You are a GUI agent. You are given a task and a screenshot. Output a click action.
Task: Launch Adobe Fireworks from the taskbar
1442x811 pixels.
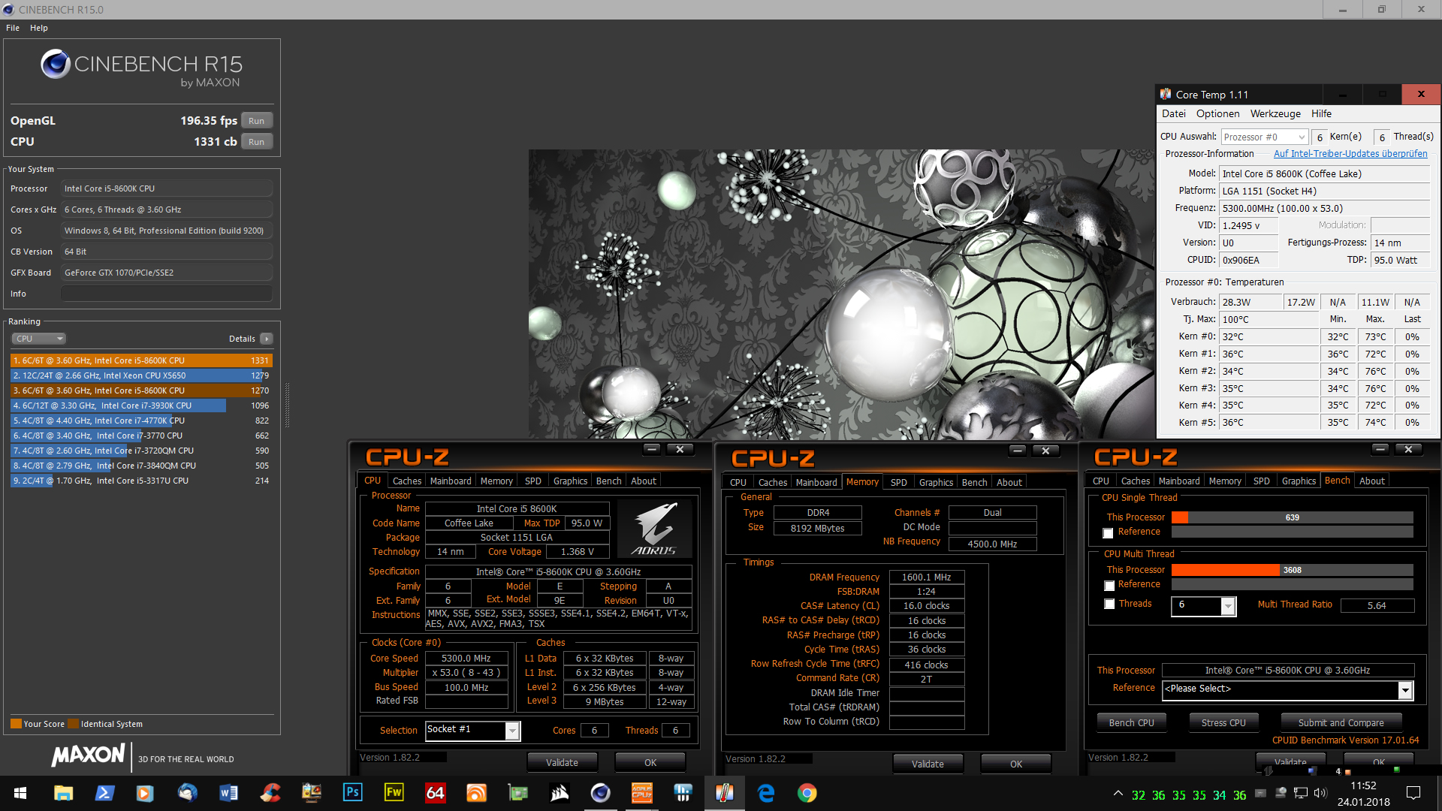(x=394, y=793)
